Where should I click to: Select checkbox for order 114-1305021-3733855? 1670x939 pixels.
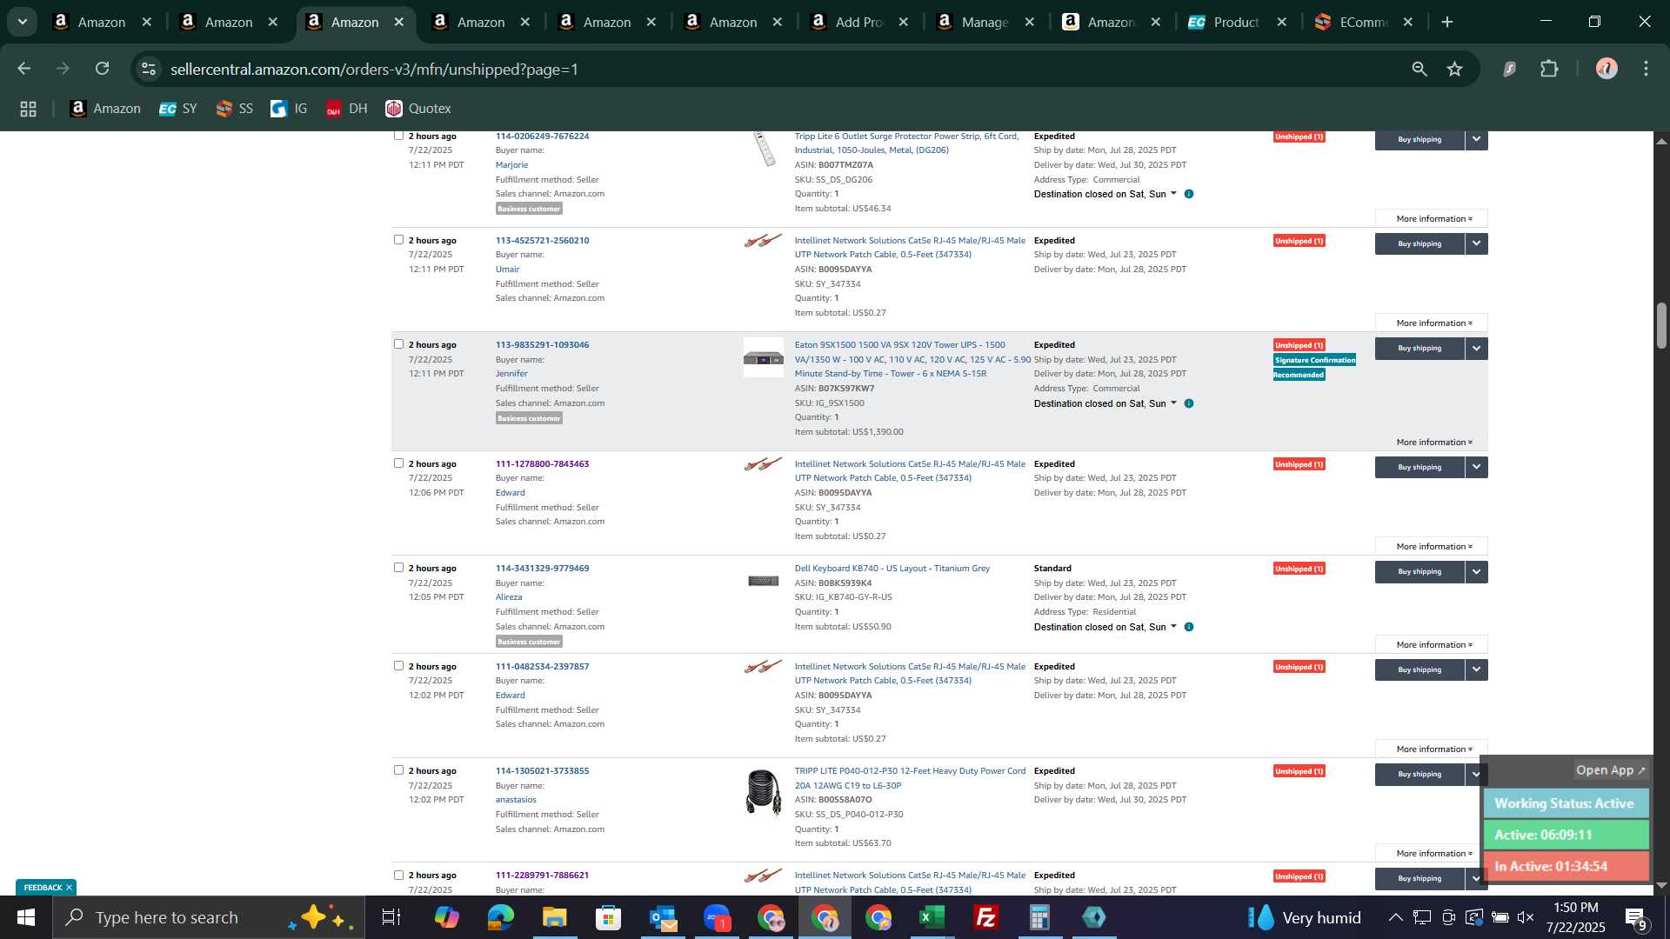[398, 770]
